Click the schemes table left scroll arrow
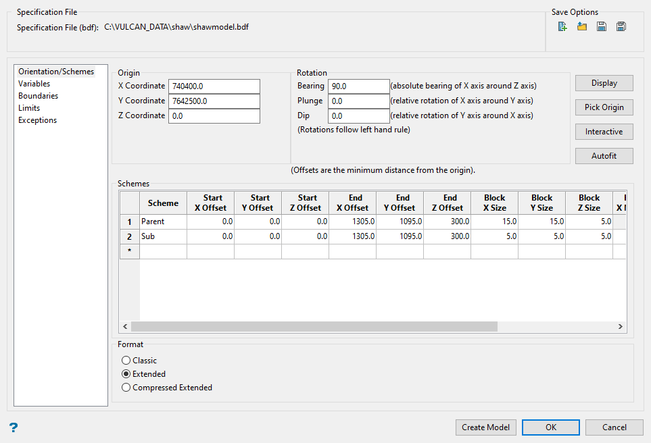Screen dimensions: 651x443 (x=125, y=327)
